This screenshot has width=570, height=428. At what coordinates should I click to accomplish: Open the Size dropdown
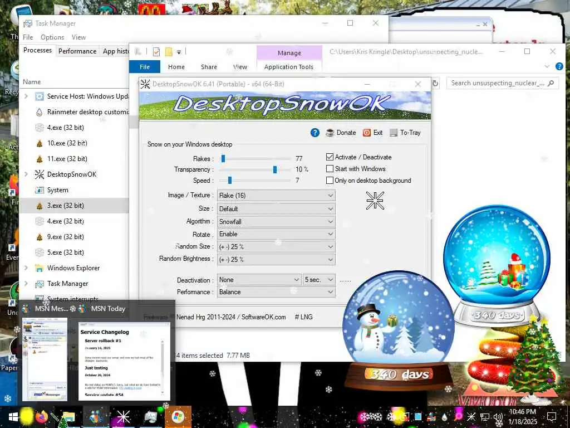click(276, 209)
